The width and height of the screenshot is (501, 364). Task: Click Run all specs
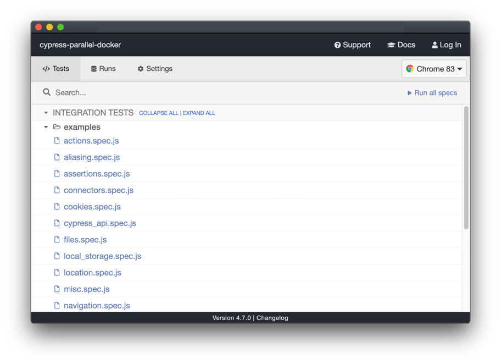click(x=432, y=93)
